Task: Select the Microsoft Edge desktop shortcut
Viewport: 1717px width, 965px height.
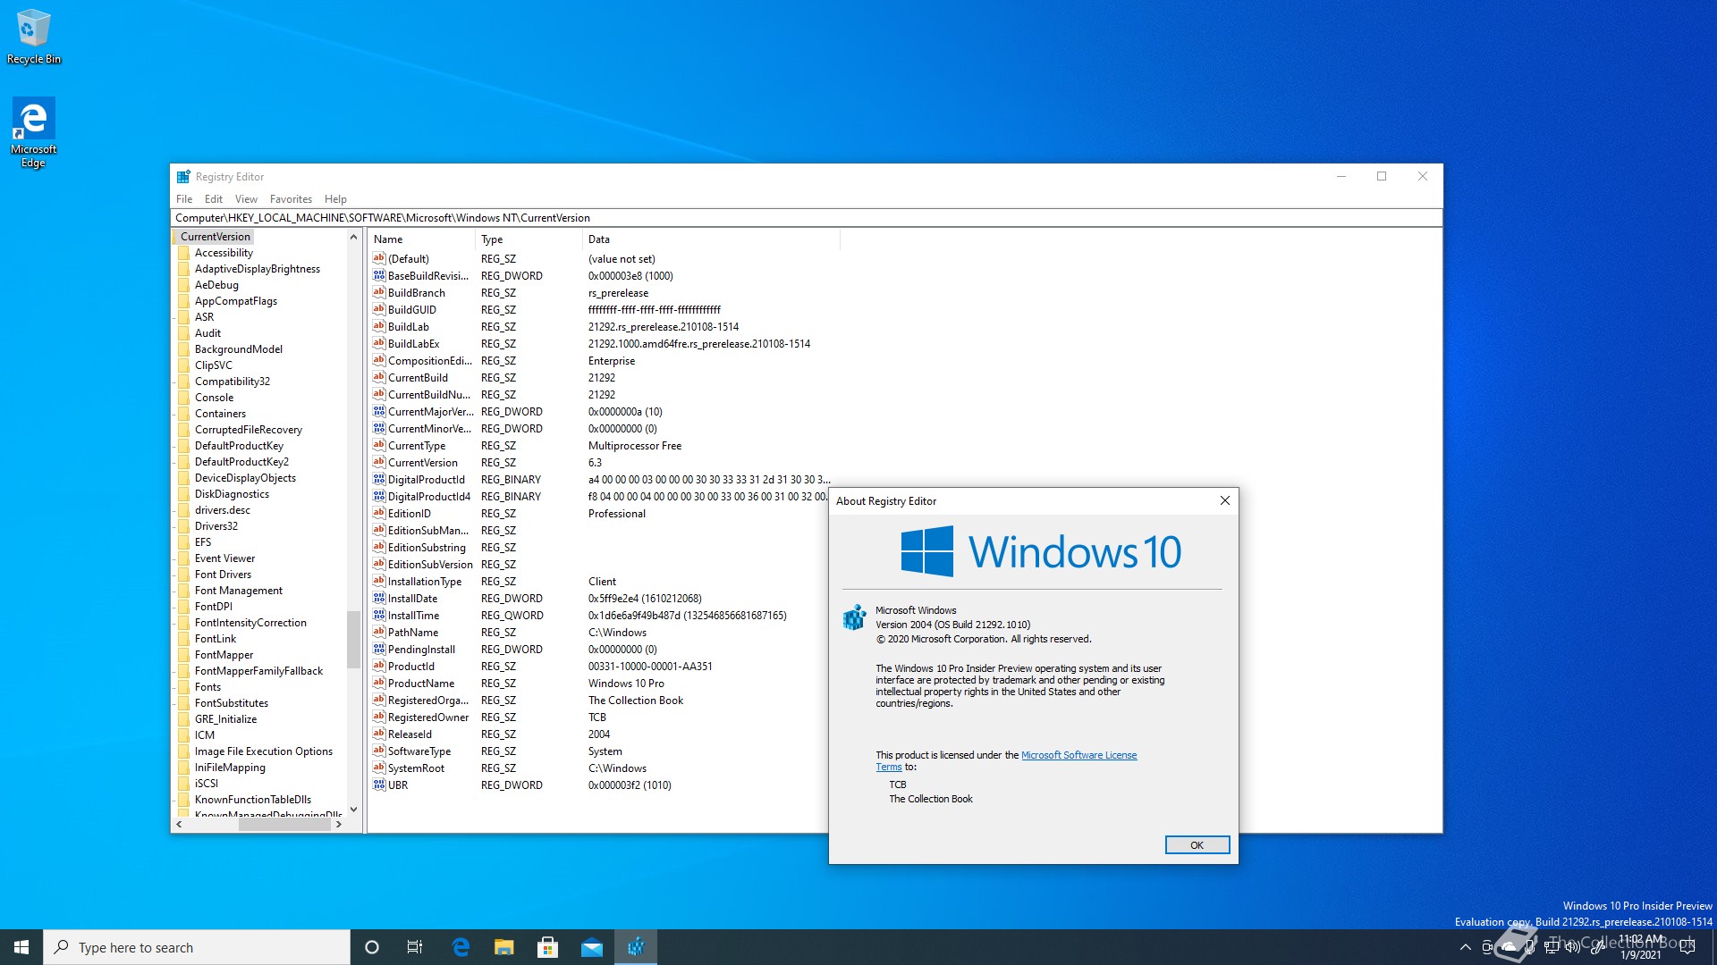Action: pyautogui.click(x=33, y=132)
